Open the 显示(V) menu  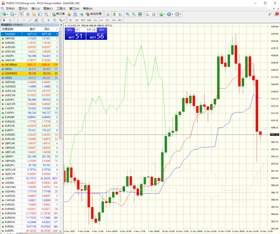pyautogui.click(x=23, y=9)
